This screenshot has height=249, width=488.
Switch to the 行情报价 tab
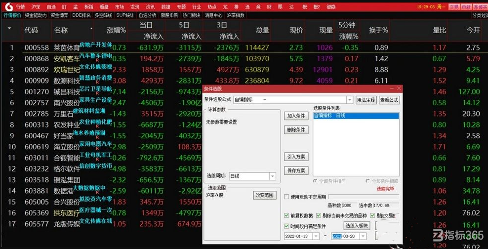[x=12, y=15]
